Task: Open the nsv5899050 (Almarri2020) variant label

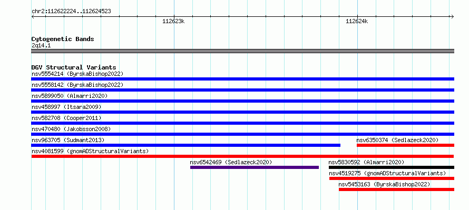Action: [x=70, y=96]
